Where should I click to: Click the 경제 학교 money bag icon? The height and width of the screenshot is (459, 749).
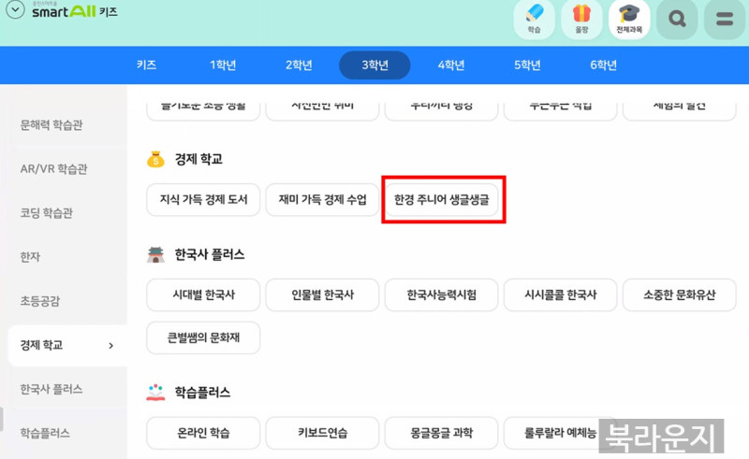pyautogui.click(x=155, y=160)
